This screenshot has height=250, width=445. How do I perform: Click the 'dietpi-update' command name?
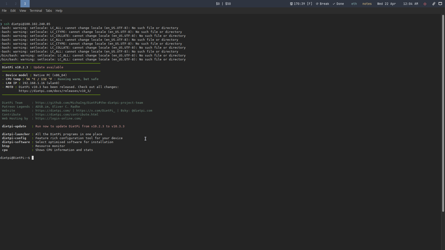[14, 126]
